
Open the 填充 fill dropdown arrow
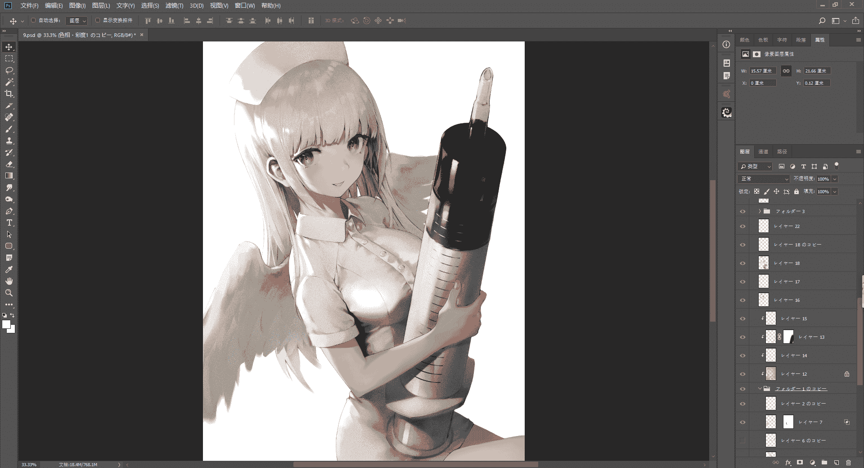tap(835, 191)
